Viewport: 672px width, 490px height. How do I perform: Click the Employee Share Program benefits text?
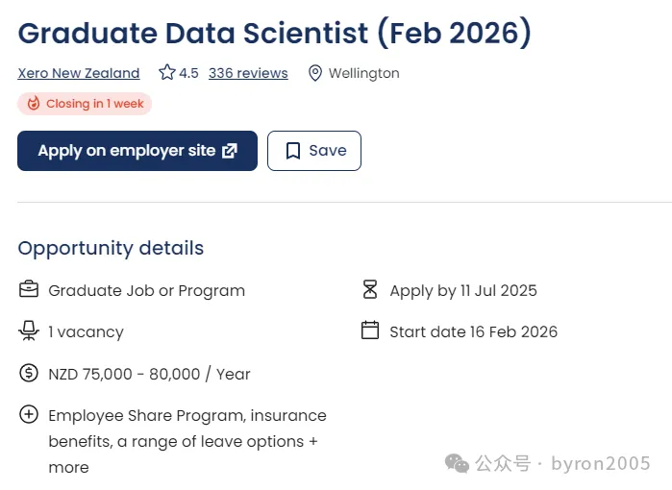(x=187, y=441)
